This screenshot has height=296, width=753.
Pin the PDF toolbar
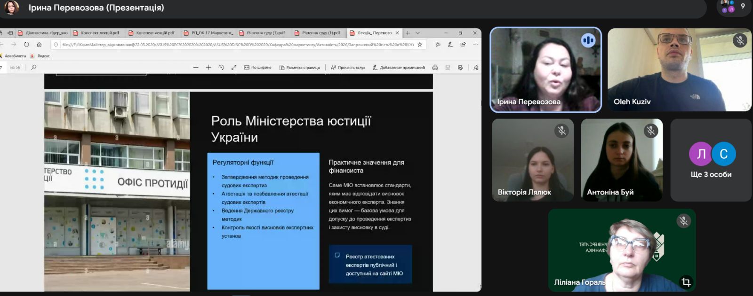pyautogui.click(x=476, y=67)
